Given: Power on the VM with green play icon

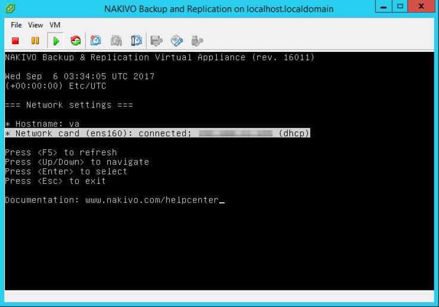Looking at the screenshot, I should pos(56,41).
